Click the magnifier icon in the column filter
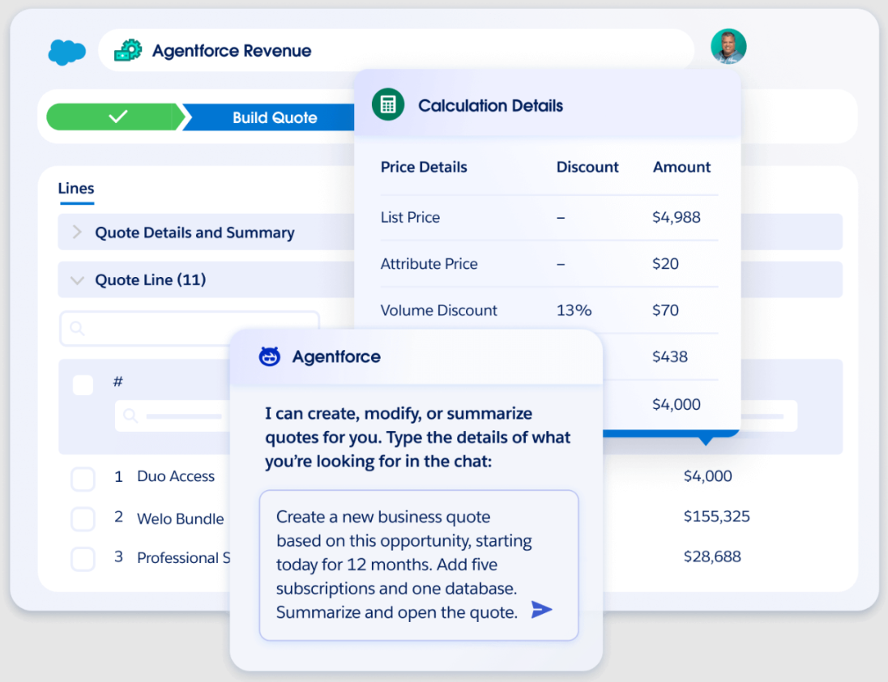 point(130,416)
